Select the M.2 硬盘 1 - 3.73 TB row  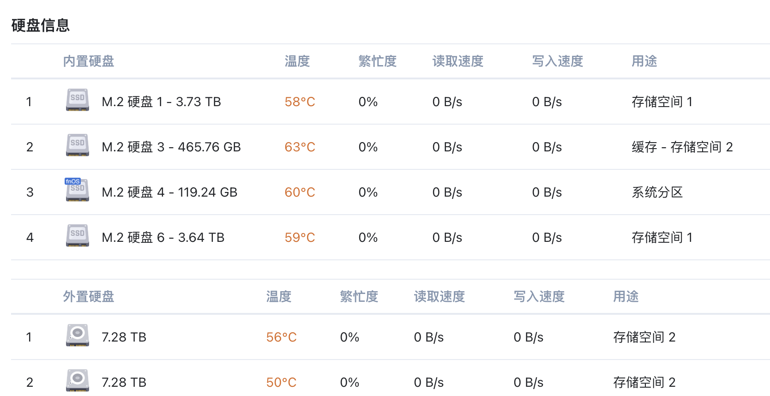tap(391, 102)
